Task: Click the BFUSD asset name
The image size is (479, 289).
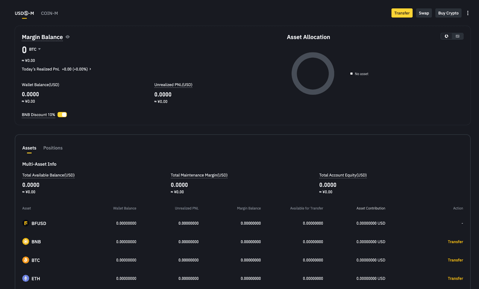Action: click(39, 224)
